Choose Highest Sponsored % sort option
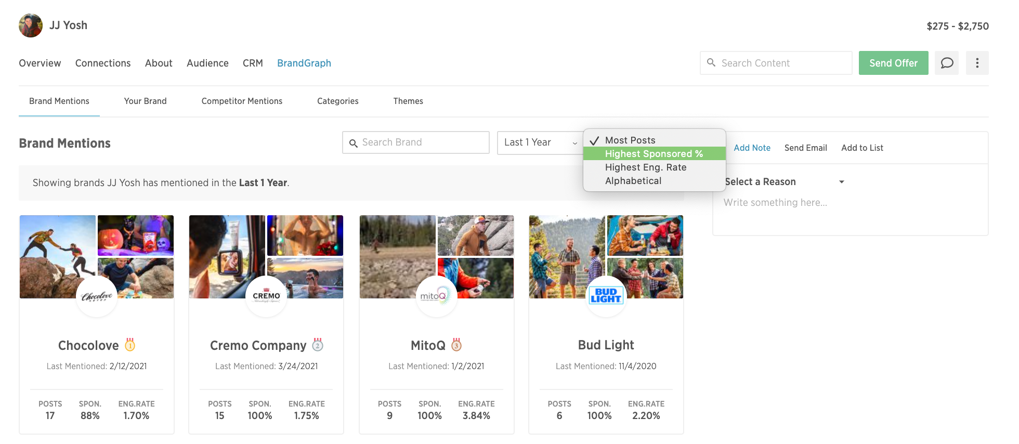 655,153
